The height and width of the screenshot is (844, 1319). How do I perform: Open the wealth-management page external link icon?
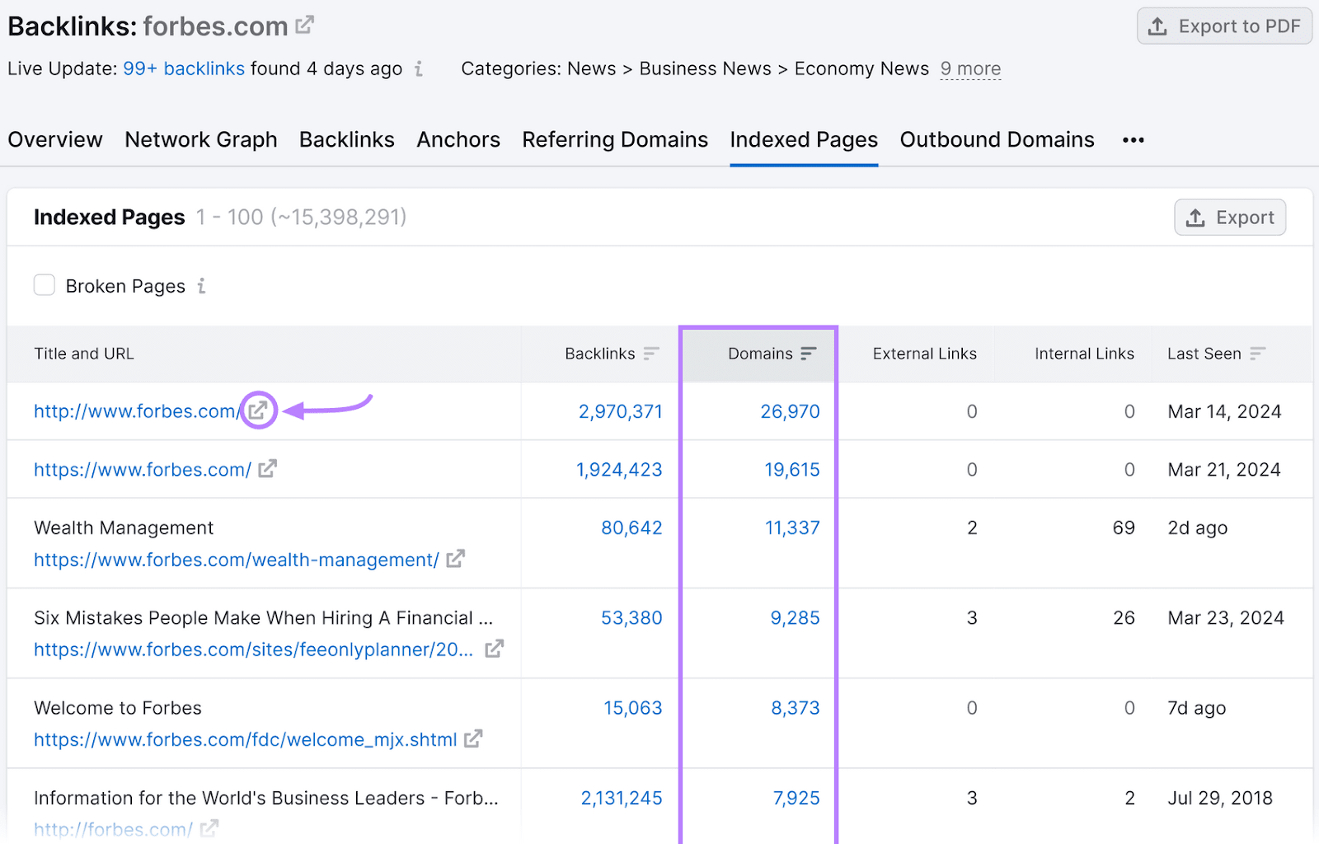(x=456, y=560)
